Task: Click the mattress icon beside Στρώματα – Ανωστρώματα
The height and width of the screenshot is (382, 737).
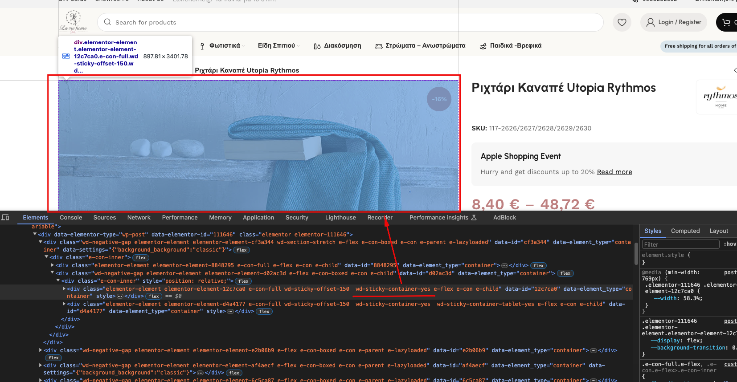Action: coord(379,46)
